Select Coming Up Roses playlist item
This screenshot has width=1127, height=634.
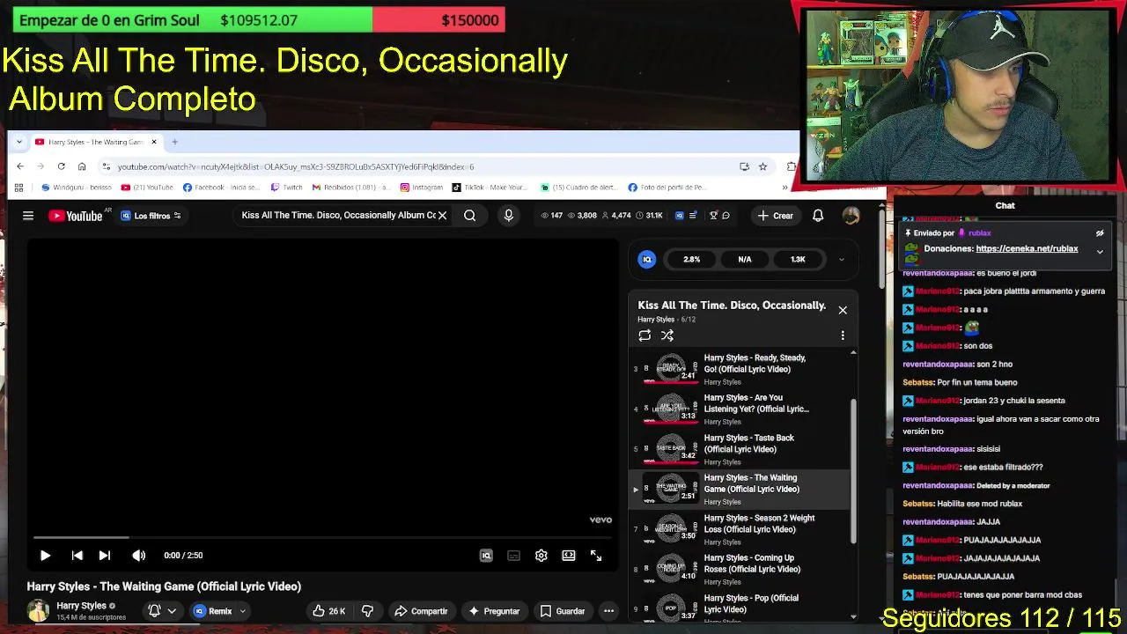740,569
